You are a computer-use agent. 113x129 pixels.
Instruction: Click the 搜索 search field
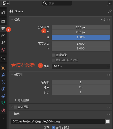(x=57, y=3)
